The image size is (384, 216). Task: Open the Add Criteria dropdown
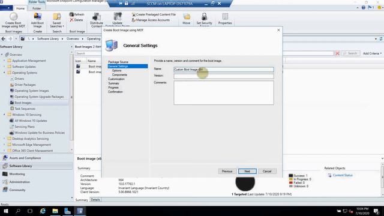point(372,53)
